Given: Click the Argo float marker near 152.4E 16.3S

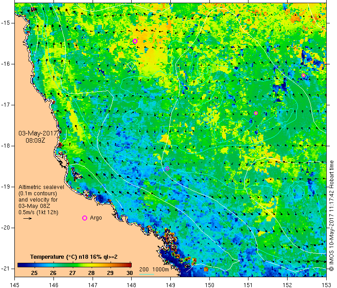Looking at the screenshot, I should coord(303,75).
